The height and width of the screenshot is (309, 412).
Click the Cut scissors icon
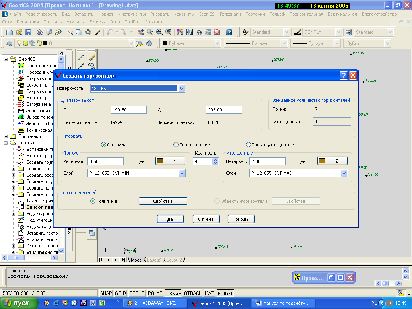coord(70,32)
